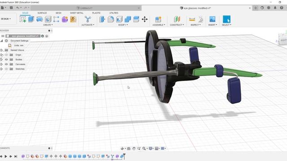Switch to the SHEET METAL tab
Image resolution: width=287 pixels, height=161 pixels.
(77, 13)
